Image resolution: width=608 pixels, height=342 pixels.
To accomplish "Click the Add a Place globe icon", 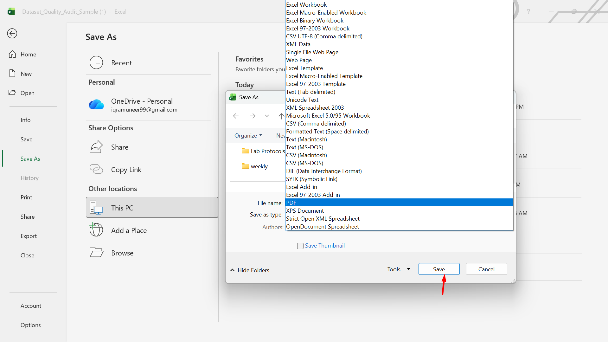I will (96, 229).
